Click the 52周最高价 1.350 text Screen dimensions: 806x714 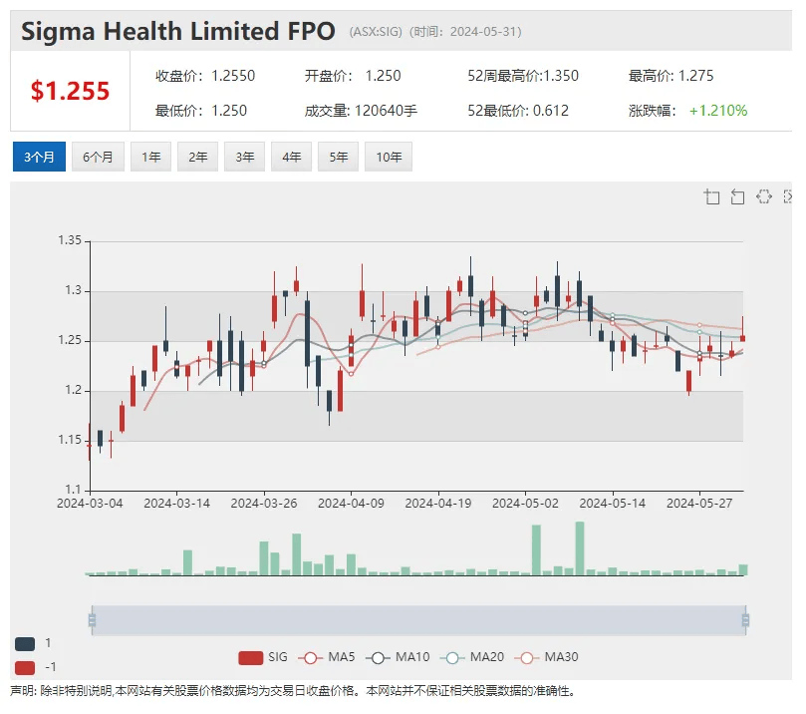523,76
